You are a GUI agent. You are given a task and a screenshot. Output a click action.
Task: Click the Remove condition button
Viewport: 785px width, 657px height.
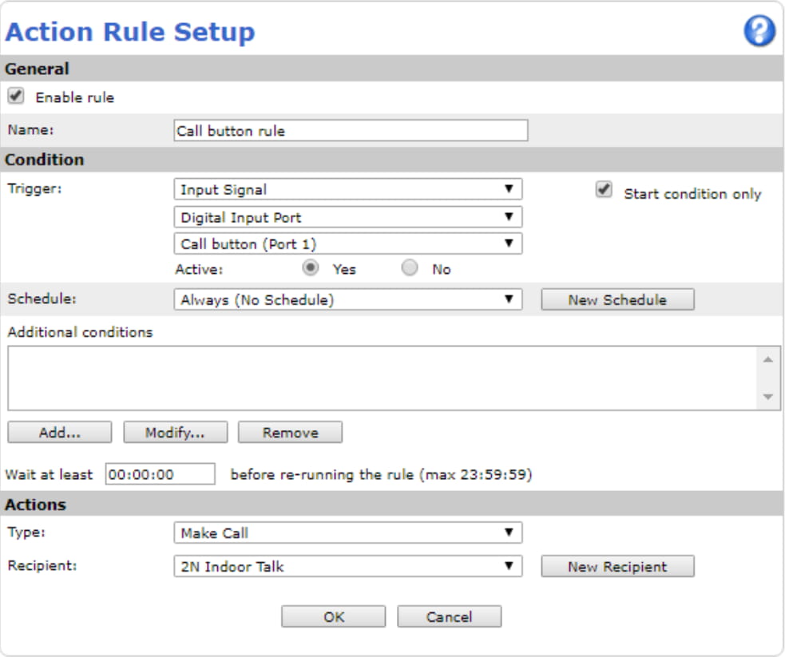click(x=291, y=433)
